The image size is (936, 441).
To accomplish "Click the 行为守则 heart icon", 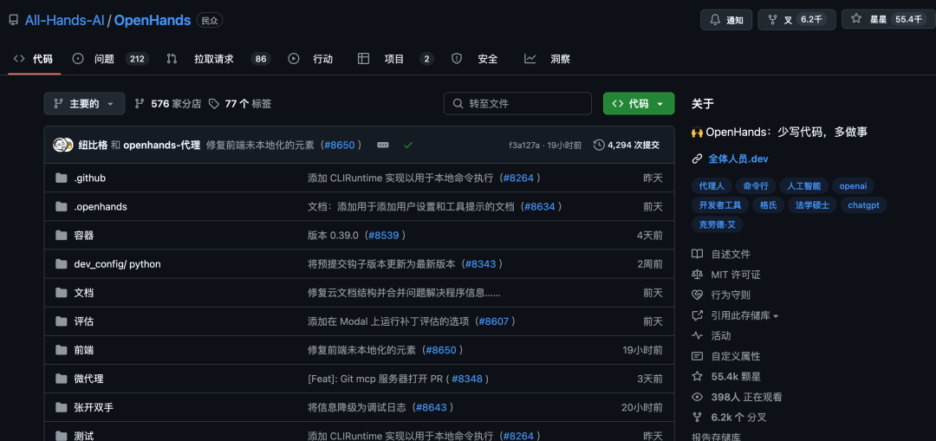I will click(x=697, y=295).
